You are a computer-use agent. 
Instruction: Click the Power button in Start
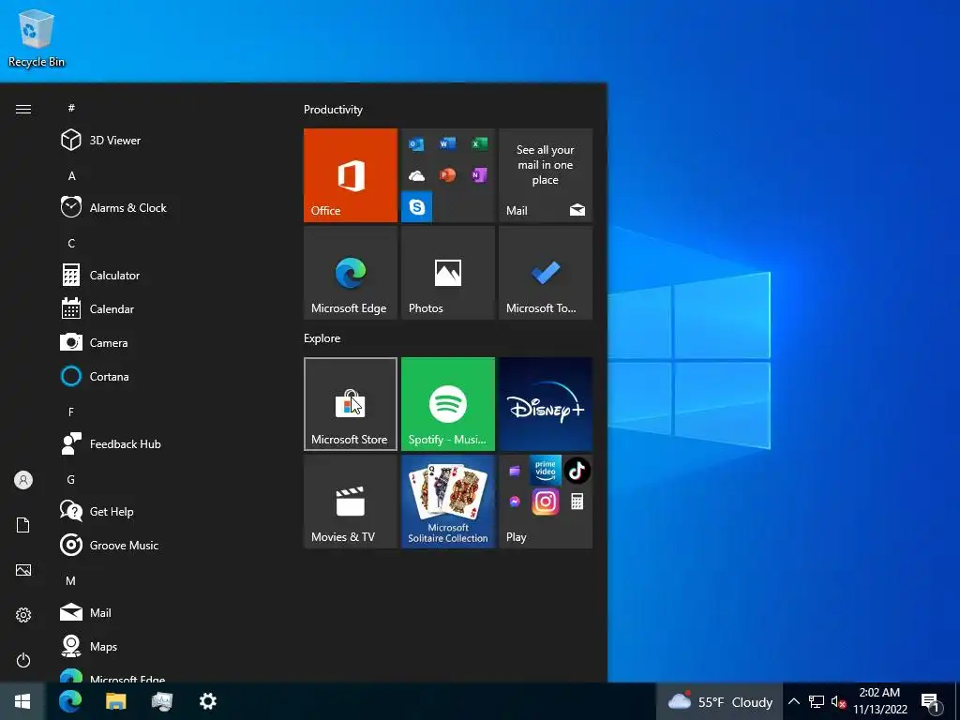[x=23, y=660]
